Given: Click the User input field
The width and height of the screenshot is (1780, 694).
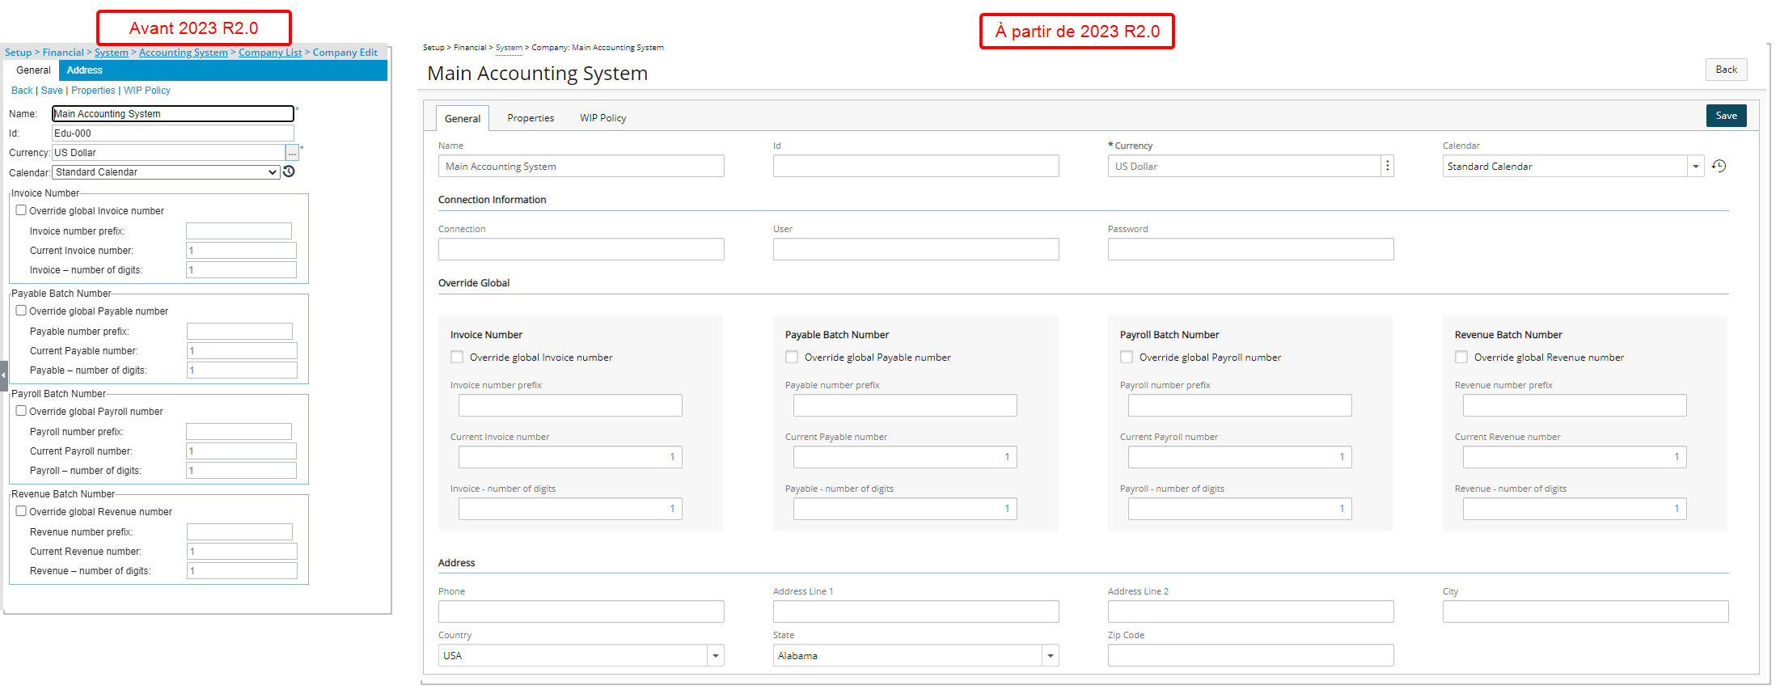Looking at the screenshot, I should point(916,249).
